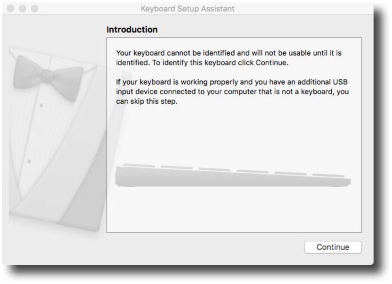Click the leftmost key on keyboard illustration
This screenshot has height=284, width=392.
click(139, 165)
